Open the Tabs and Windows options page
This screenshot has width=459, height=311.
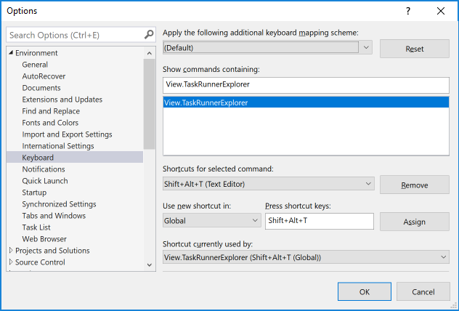point(54,216)
